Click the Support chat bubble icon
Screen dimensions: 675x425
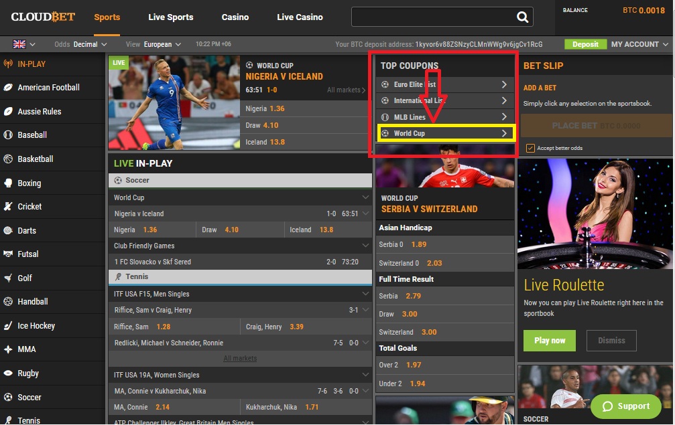[x=607, y=406]
